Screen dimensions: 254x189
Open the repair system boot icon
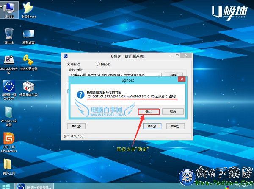[28, 89]
